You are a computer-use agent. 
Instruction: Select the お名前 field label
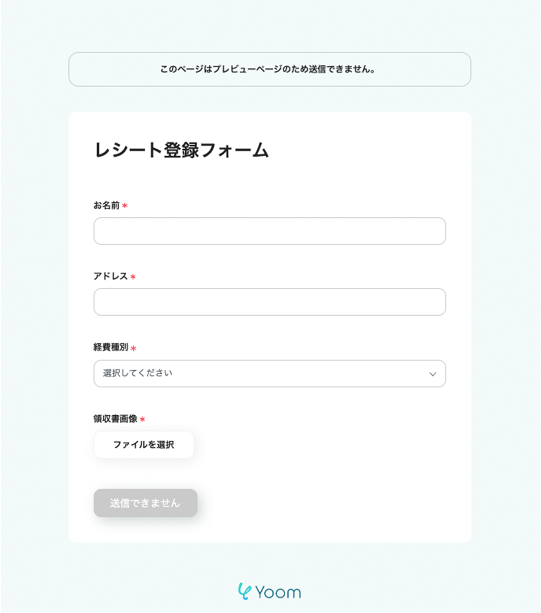click(107, 206)
